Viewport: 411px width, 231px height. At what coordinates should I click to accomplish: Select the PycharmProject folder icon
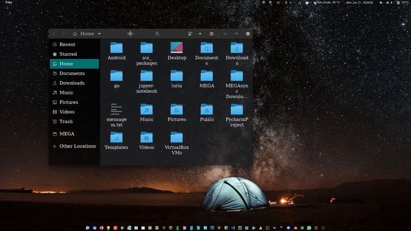point(237,110)
